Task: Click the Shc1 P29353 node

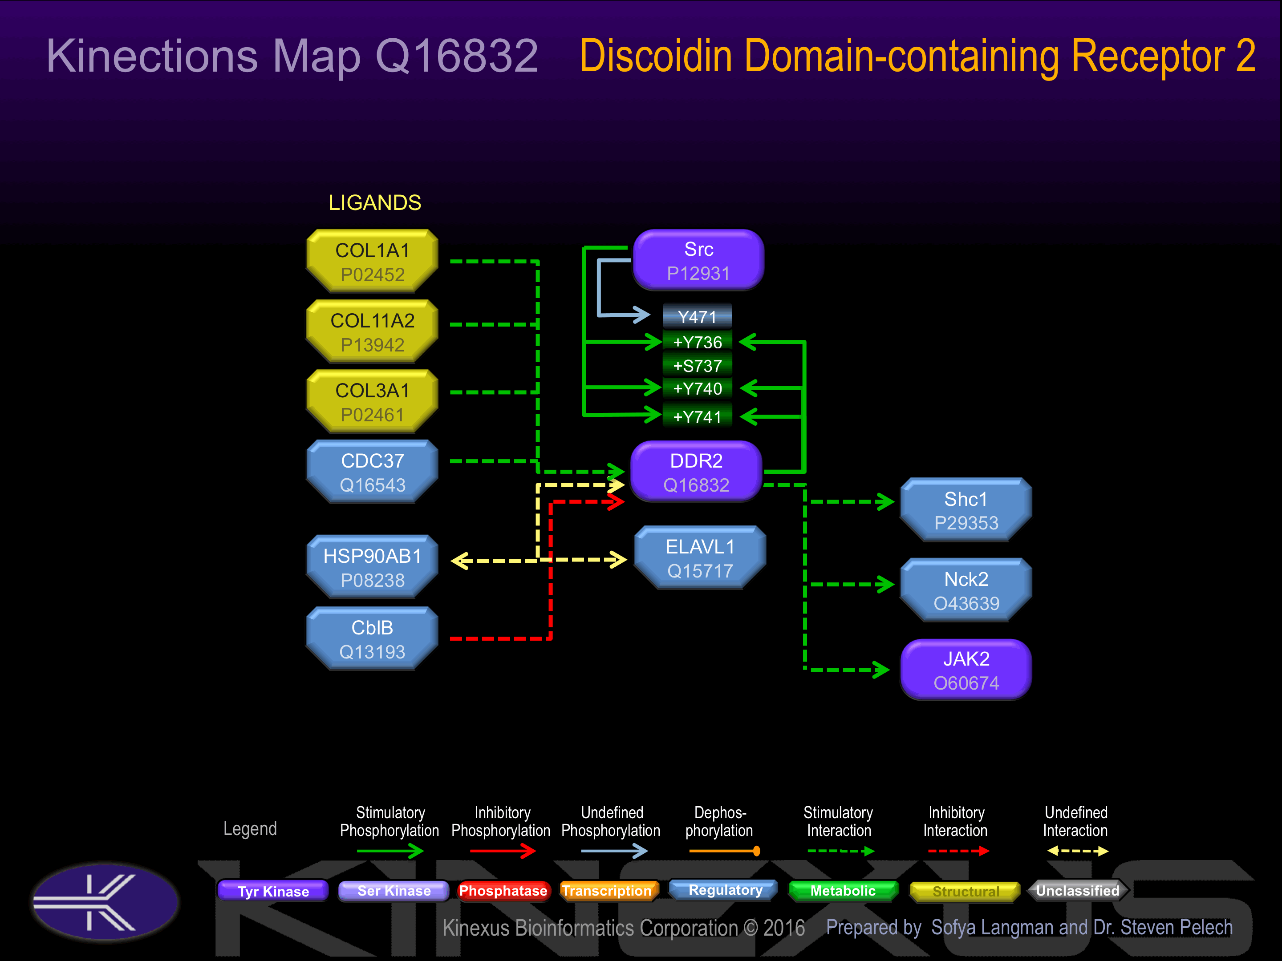Action: click(x=966, y=510)
